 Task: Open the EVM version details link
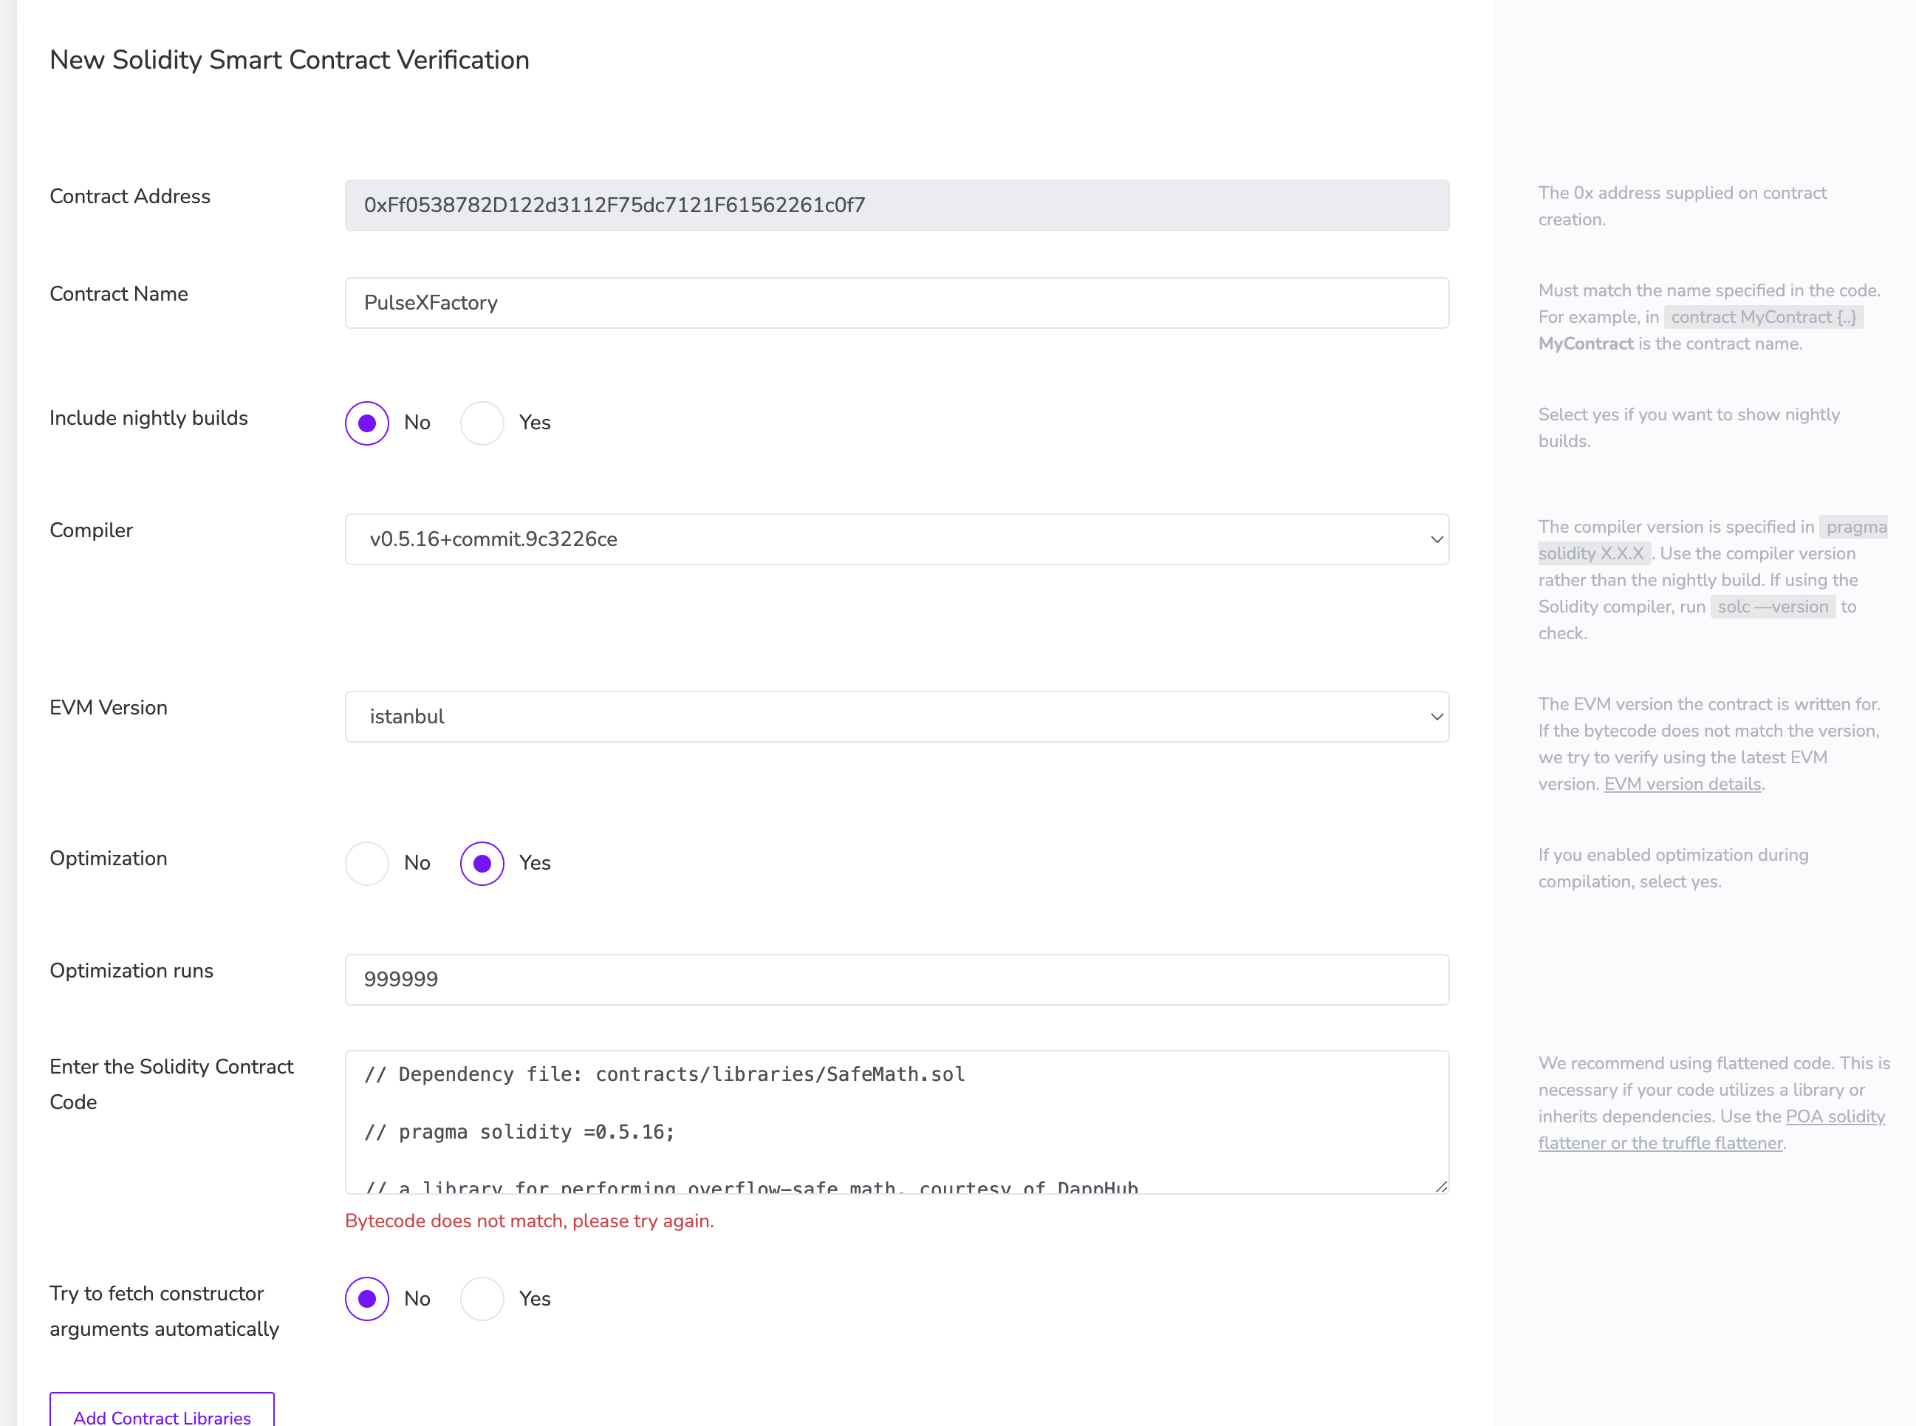(x=1681, y=784)
